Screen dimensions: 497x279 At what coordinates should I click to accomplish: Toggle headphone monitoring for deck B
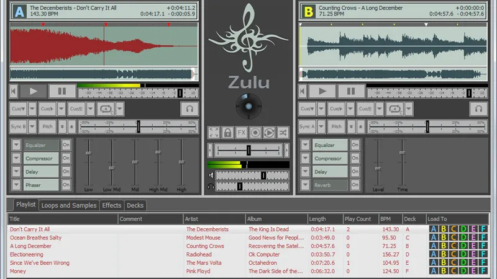pyautogui.click(x=478, y=109)
